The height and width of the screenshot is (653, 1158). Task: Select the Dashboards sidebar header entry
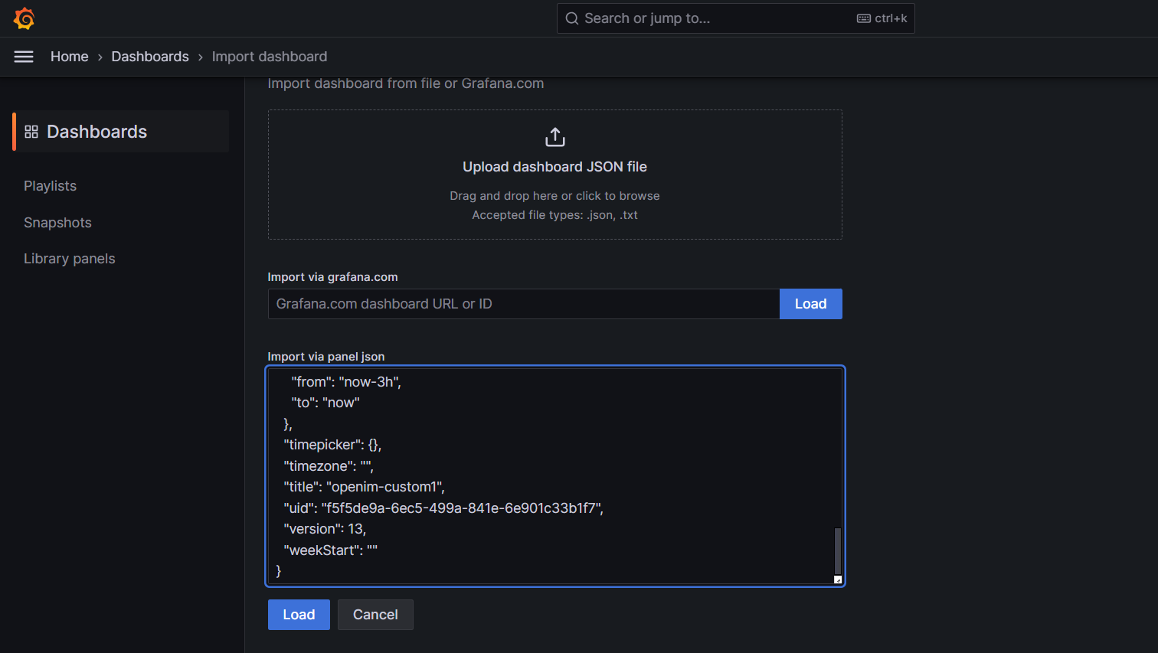97,131
